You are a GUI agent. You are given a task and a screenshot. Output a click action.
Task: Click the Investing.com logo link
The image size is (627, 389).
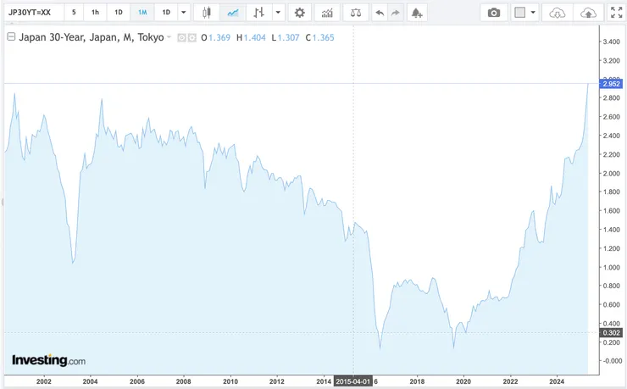point(48,360)
